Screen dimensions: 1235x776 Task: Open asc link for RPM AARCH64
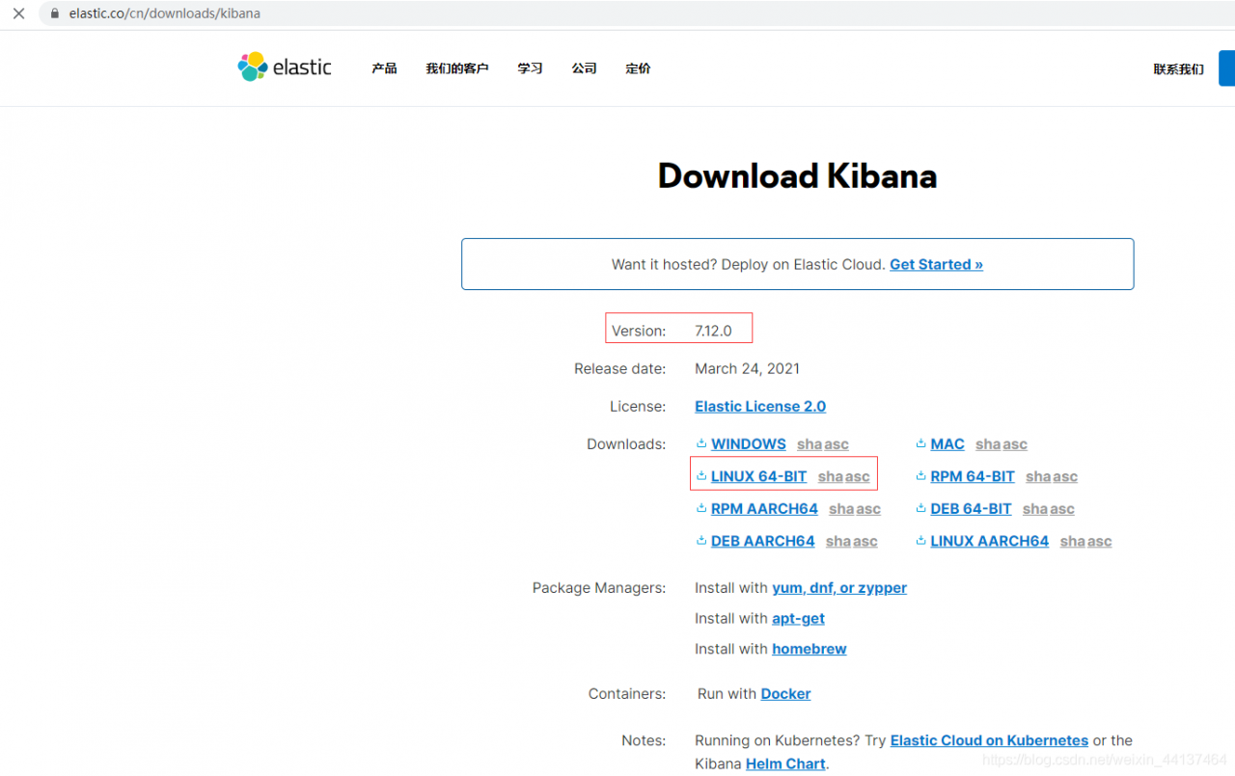[868, 509]
